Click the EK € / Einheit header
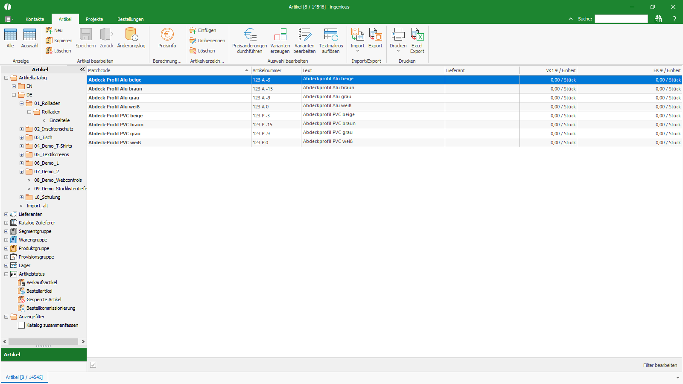The height and width of the screenshot is (384, 683). pyautogui.click(x=629, y=70)
